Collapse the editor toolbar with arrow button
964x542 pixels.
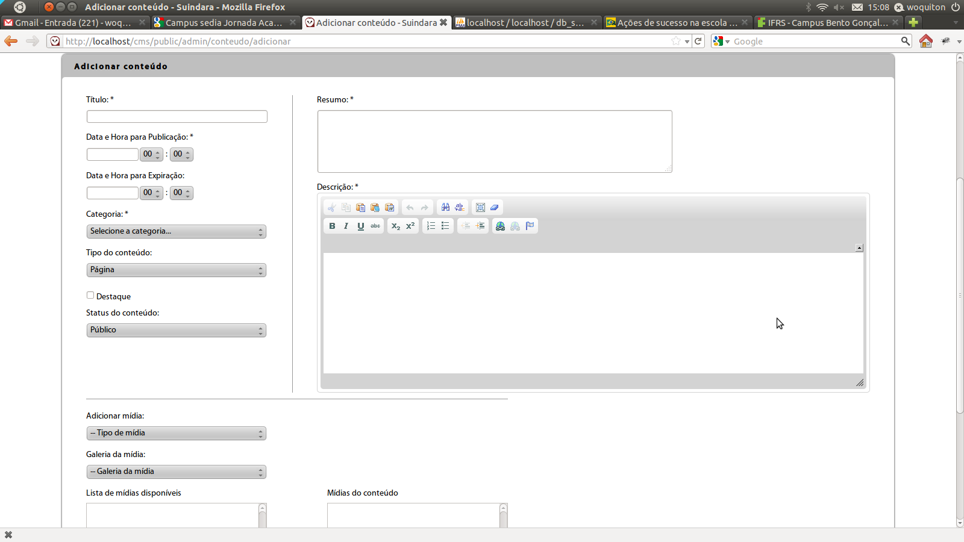pos(859,248)
